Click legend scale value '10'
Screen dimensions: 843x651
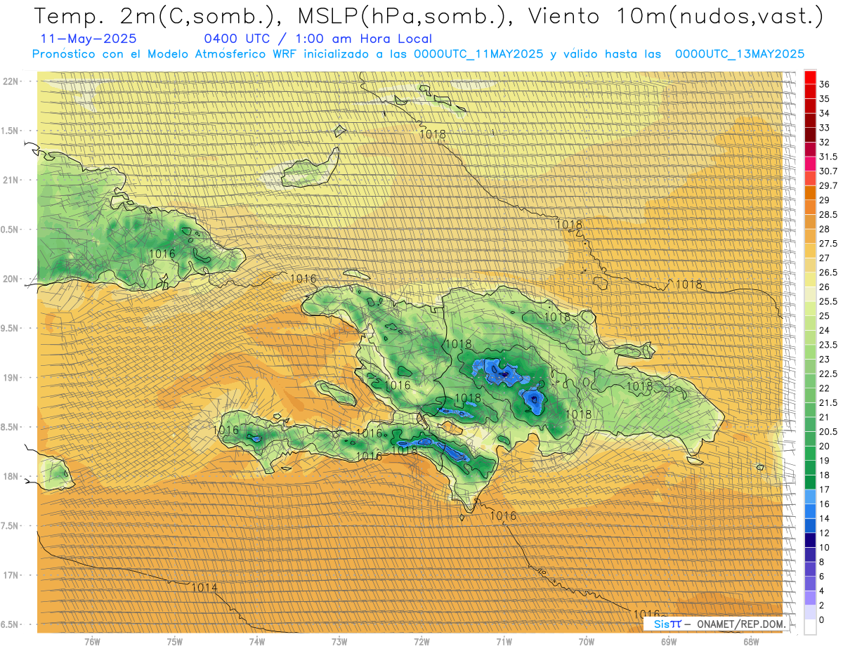(825, 548)
